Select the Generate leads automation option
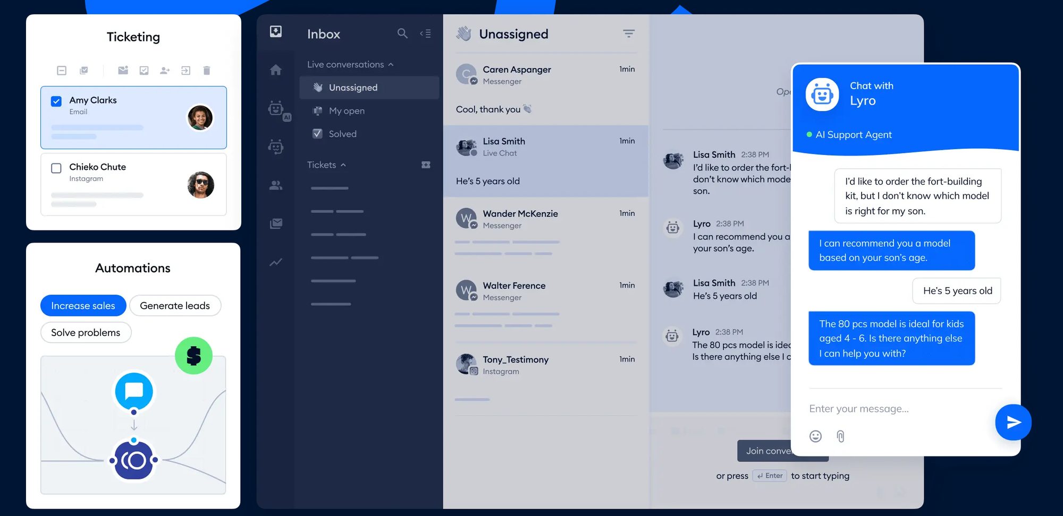This screenshot has height=516, width=1063. 175,305
